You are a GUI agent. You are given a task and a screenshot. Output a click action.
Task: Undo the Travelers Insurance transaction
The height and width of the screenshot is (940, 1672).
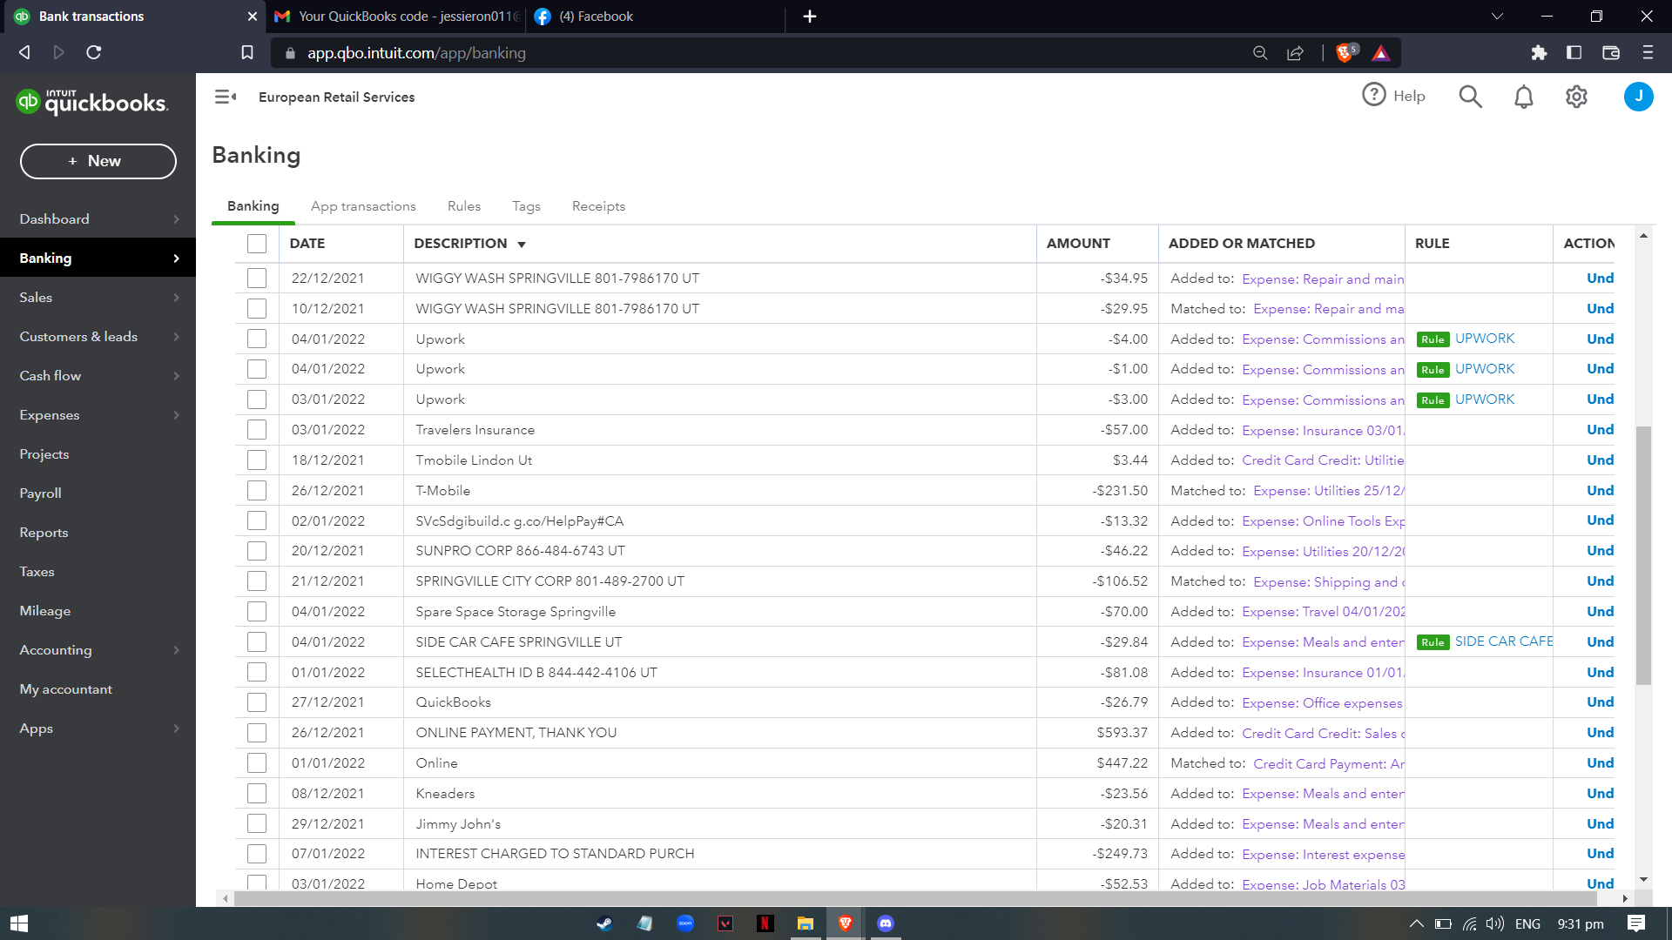click(x=1600, y=430)
